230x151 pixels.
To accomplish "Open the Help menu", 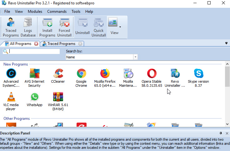I will pos(89,12).
